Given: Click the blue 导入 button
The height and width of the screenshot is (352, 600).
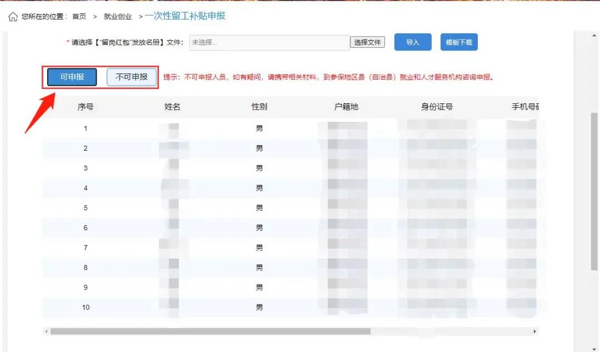Looking at the screenshot, I should tap(412, 42).
